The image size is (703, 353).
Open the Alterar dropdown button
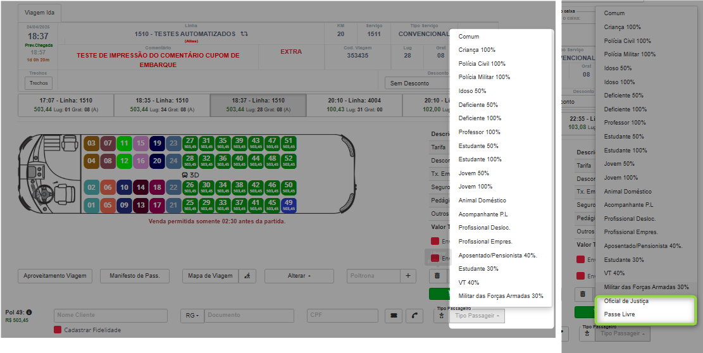pyautogui.click(x=299, y=276)
